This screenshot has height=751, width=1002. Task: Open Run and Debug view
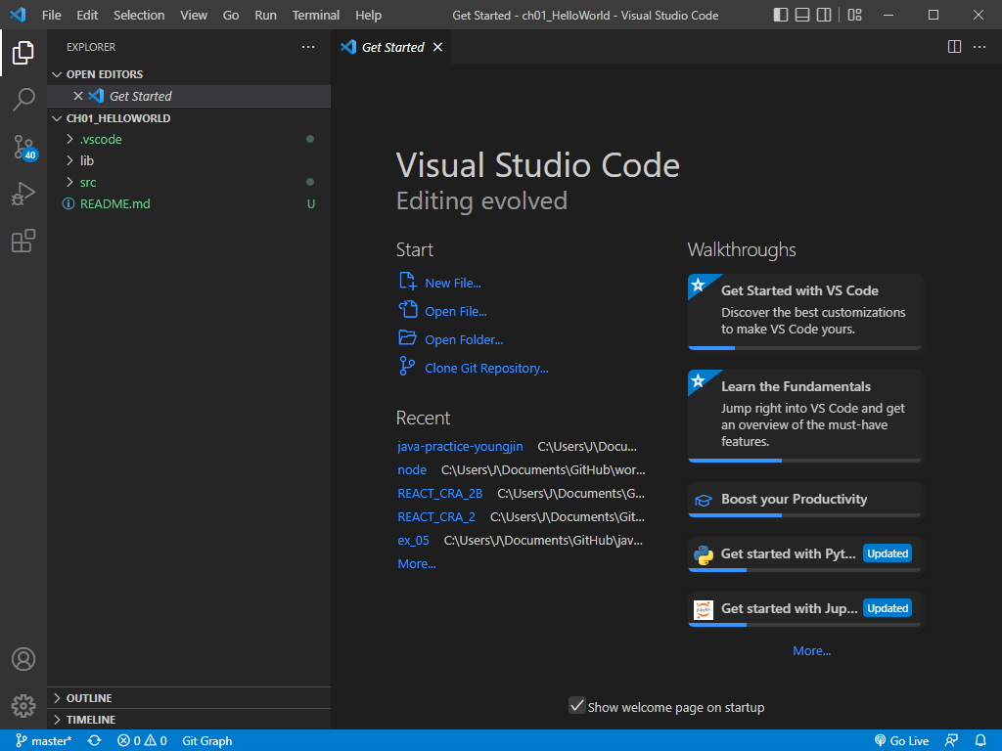pyautogui.click(x=23, y=194)
